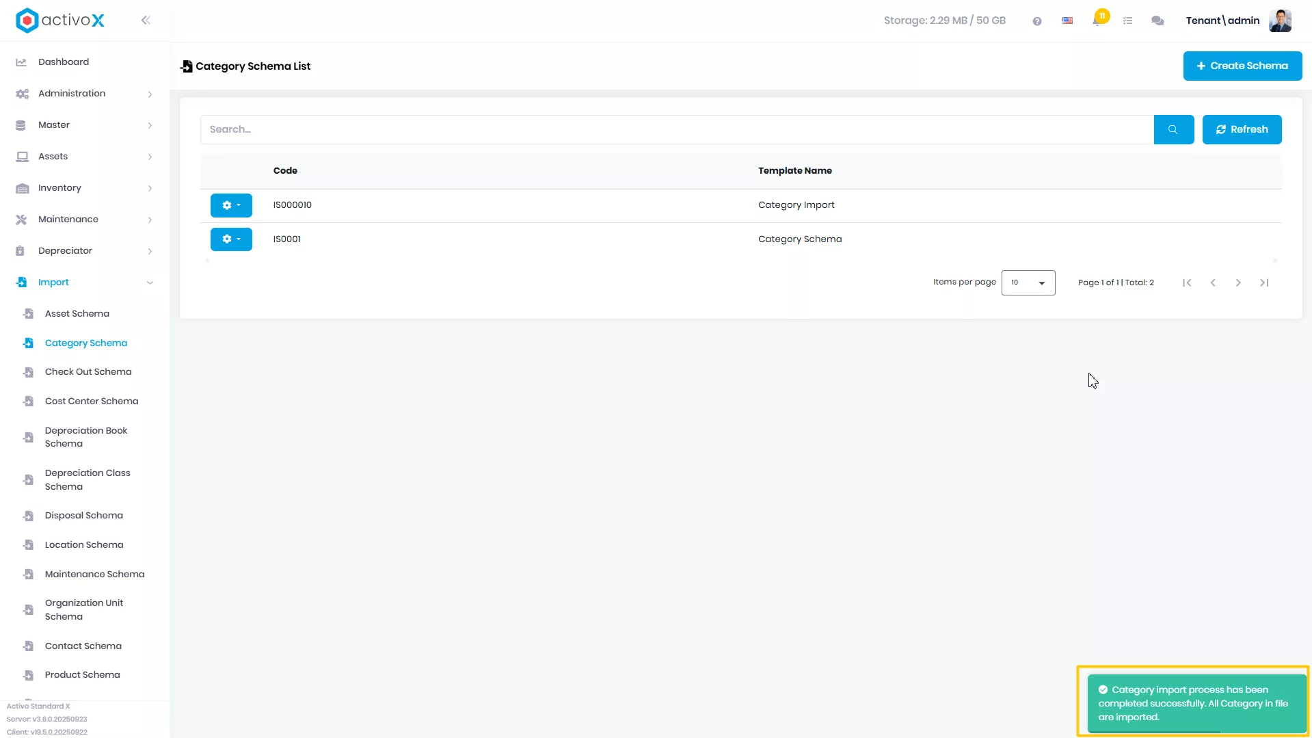
Task: Click the Contact Schema import icon
Action: coord(28,646)
